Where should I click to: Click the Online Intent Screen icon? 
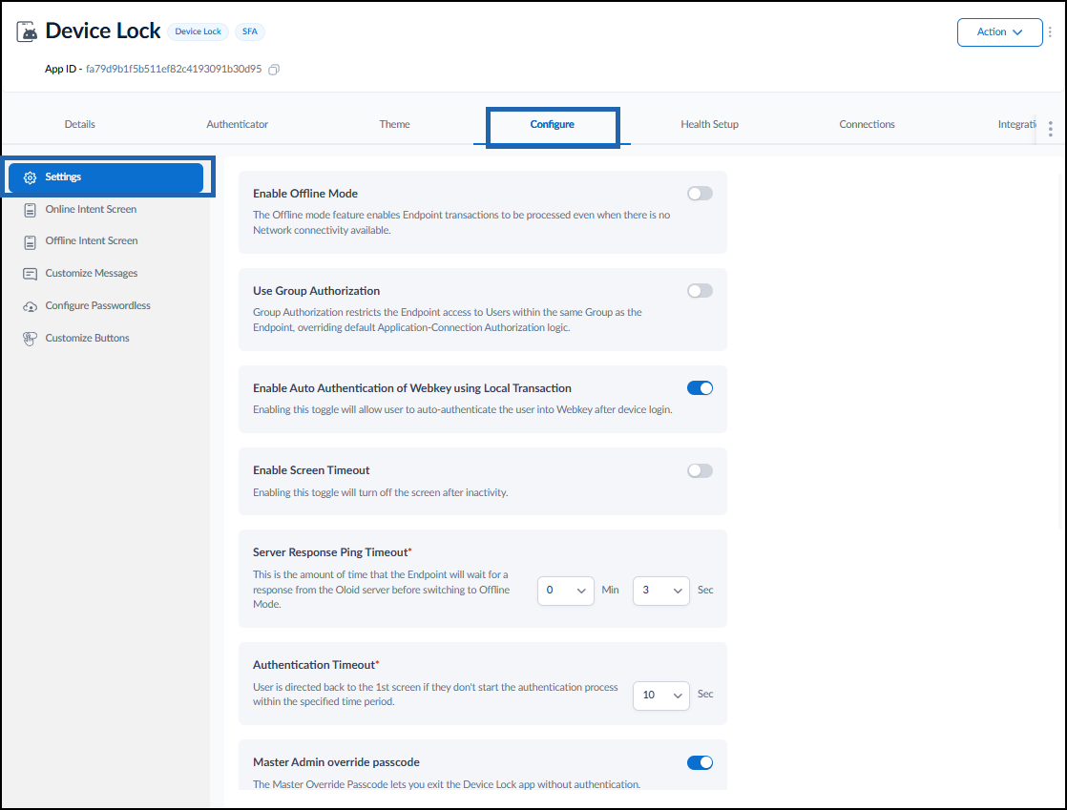tap(30, 210)
